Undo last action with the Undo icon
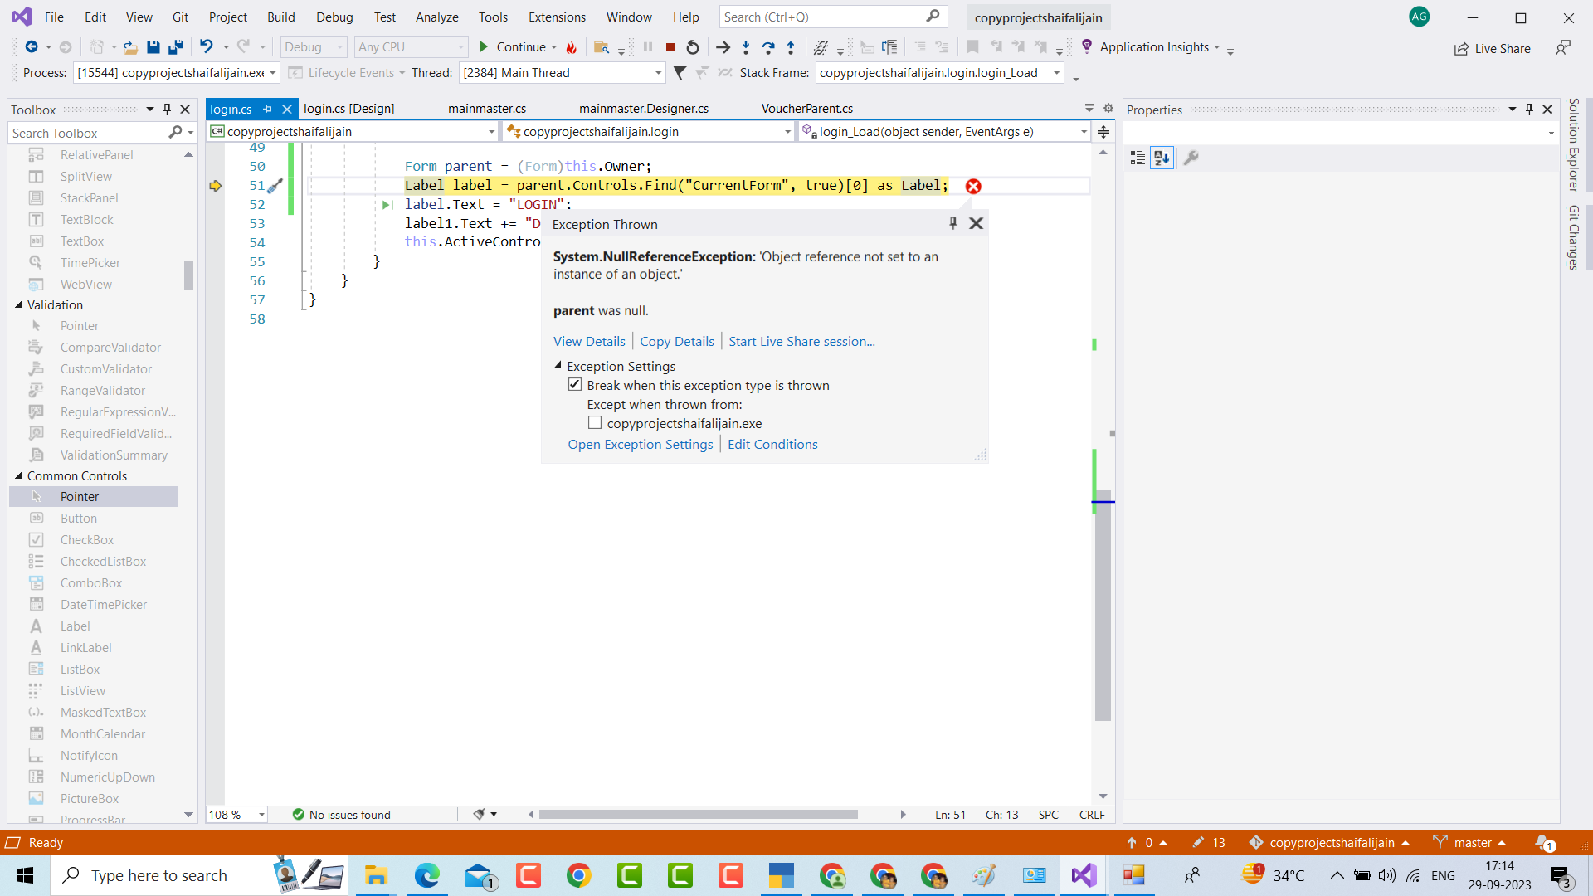Viewport: 1593px width, 896px height. click(206, 47)
